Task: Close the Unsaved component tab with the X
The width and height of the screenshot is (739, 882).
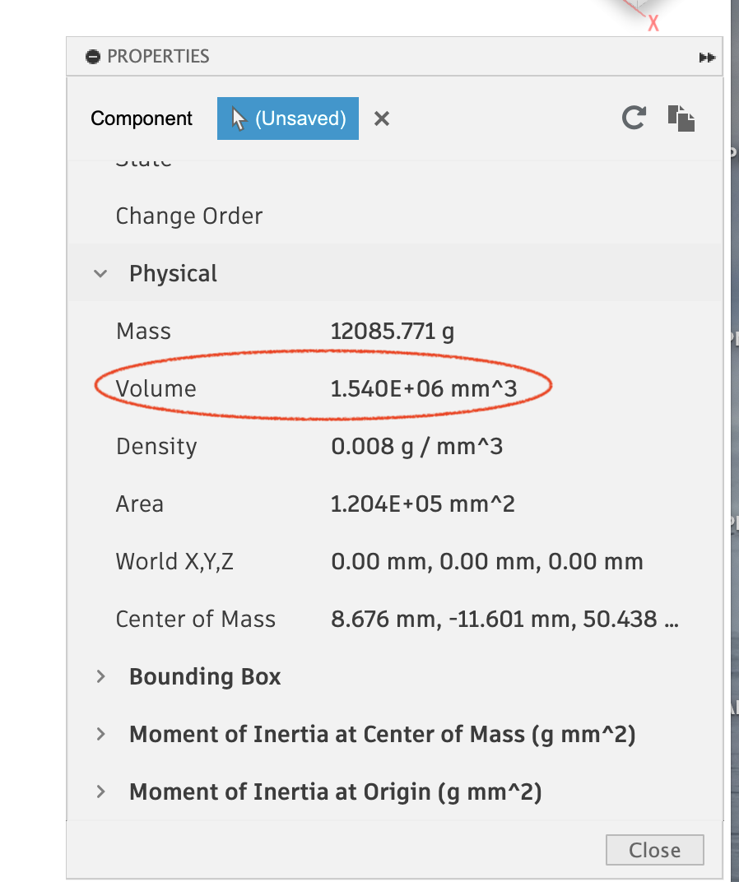Action: (381, 118)
